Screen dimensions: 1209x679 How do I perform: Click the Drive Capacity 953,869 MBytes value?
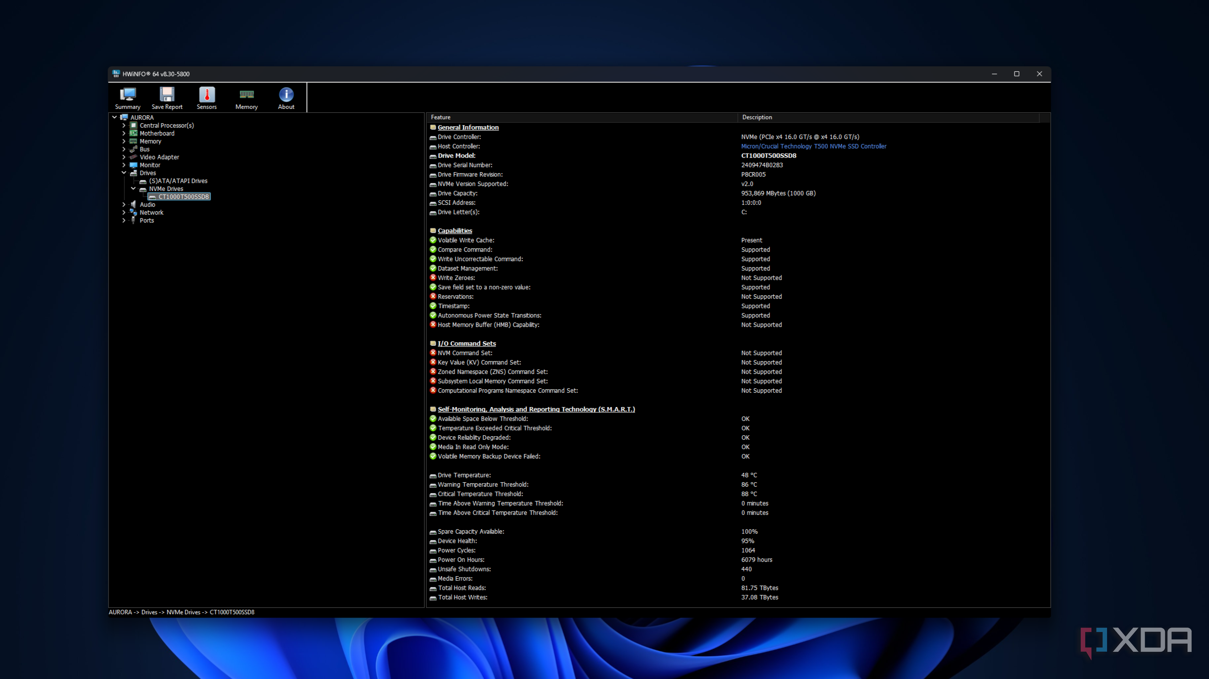[778, 193]
